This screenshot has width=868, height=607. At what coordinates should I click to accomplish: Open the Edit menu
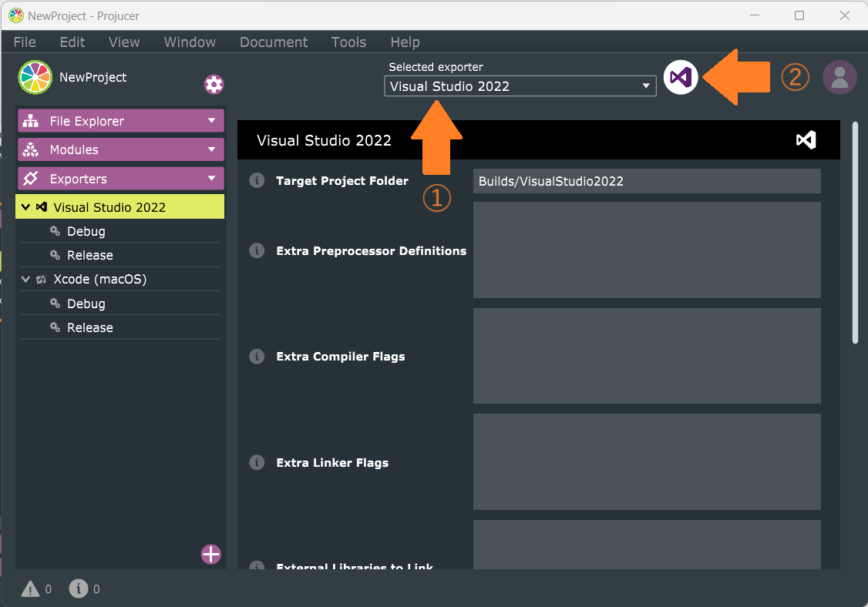click(x=72, y=42)
